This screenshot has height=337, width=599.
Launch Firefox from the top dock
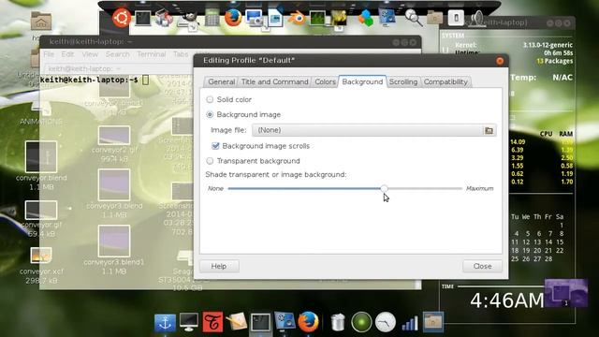pos(233,18)
